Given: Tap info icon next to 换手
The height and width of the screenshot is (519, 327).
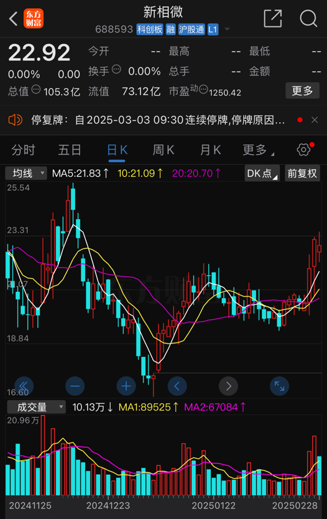Looking at the screenshot, I should [116, 70].
